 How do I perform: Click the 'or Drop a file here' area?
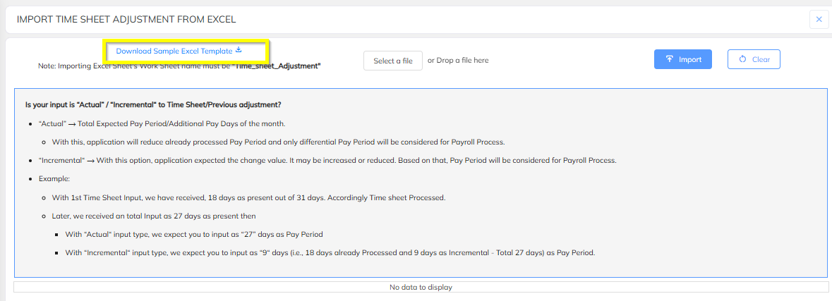[458, 61]
